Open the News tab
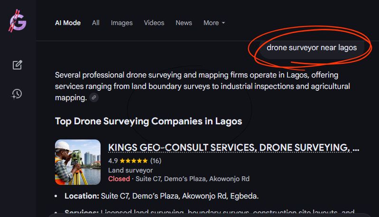Viewport: 379px width, 217px height. pyautogui.click(x=184, y=23)
